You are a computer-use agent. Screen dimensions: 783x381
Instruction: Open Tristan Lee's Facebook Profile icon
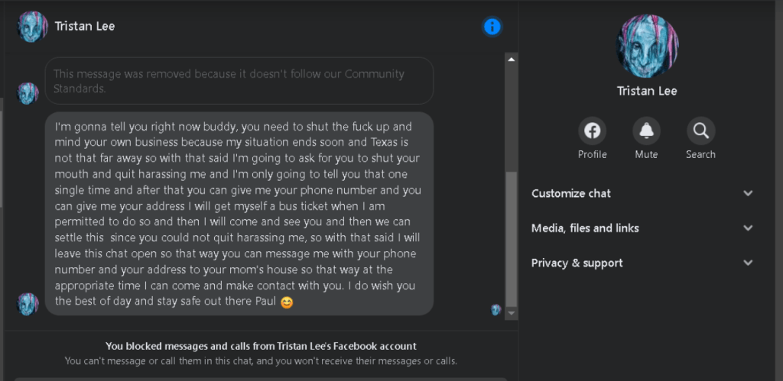592,131
